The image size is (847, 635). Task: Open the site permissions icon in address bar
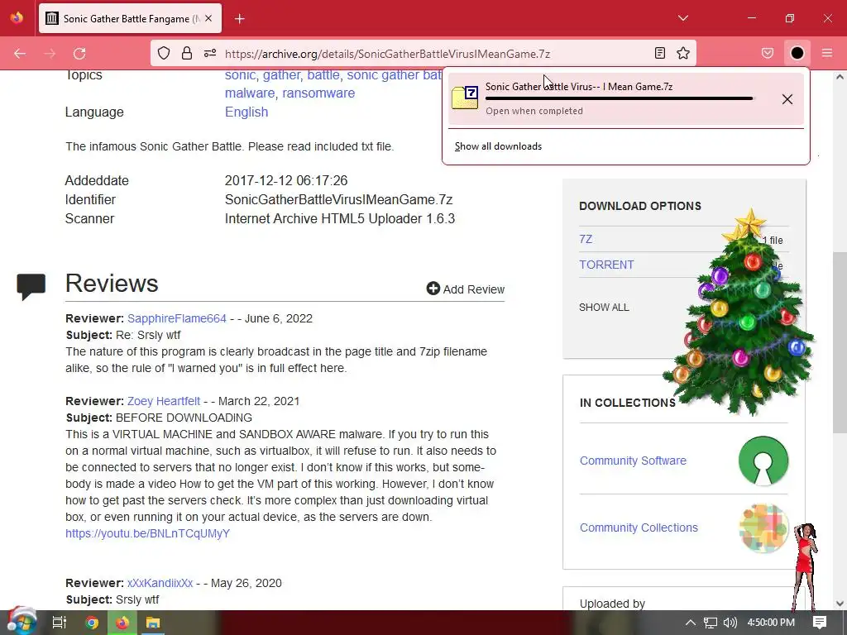tap(210, 53)
